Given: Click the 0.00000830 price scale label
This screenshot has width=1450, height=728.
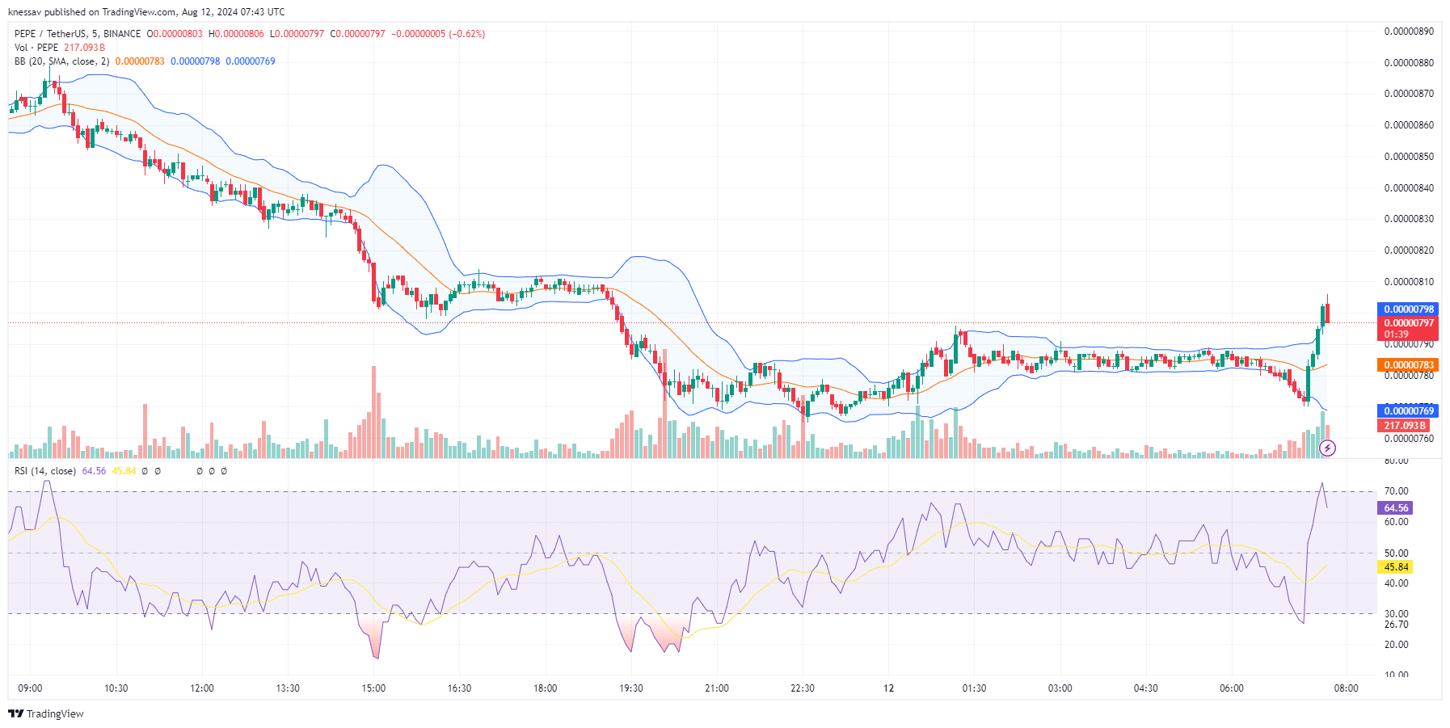Looking at the screenshot, I should 1410,219.
